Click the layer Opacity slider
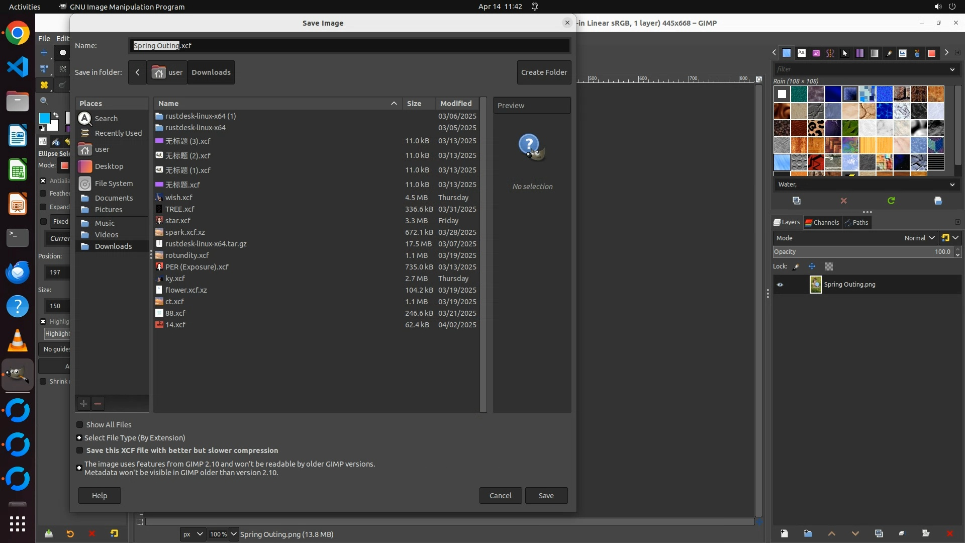Screen dimensions: 965x543 [854, 252]
